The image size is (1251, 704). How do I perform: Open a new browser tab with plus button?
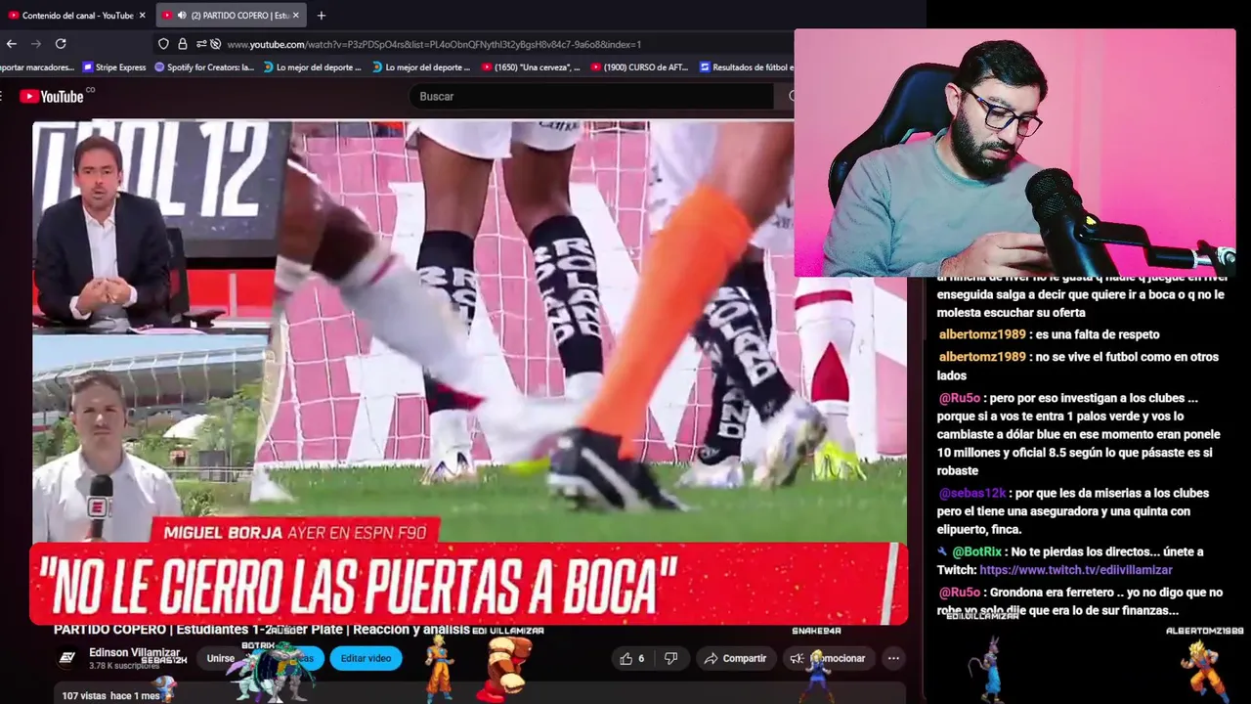(x=322, y=16)
